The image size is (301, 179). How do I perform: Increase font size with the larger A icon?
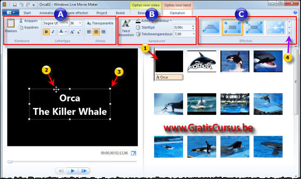(x=72, y=32)
